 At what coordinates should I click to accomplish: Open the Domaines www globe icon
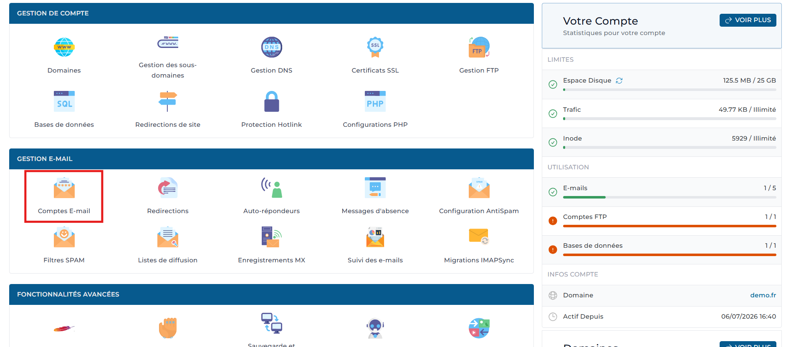click(64, 47)
